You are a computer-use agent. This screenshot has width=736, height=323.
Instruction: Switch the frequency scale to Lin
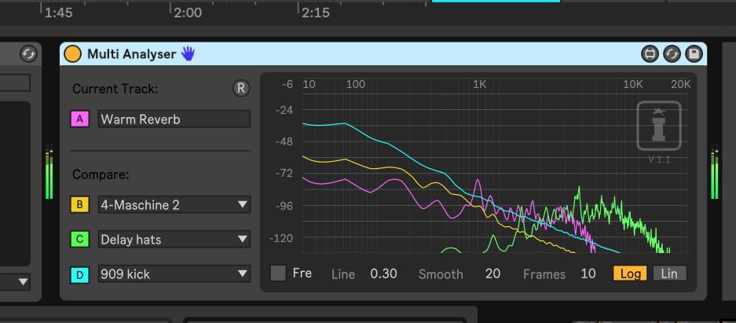[669, 273]
